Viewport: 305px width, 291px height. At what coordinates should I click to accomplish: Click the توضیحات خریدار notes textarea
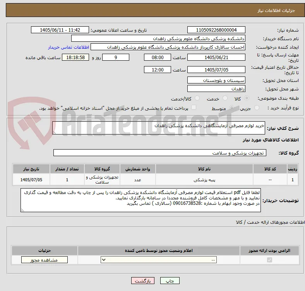tap(141, 200)
